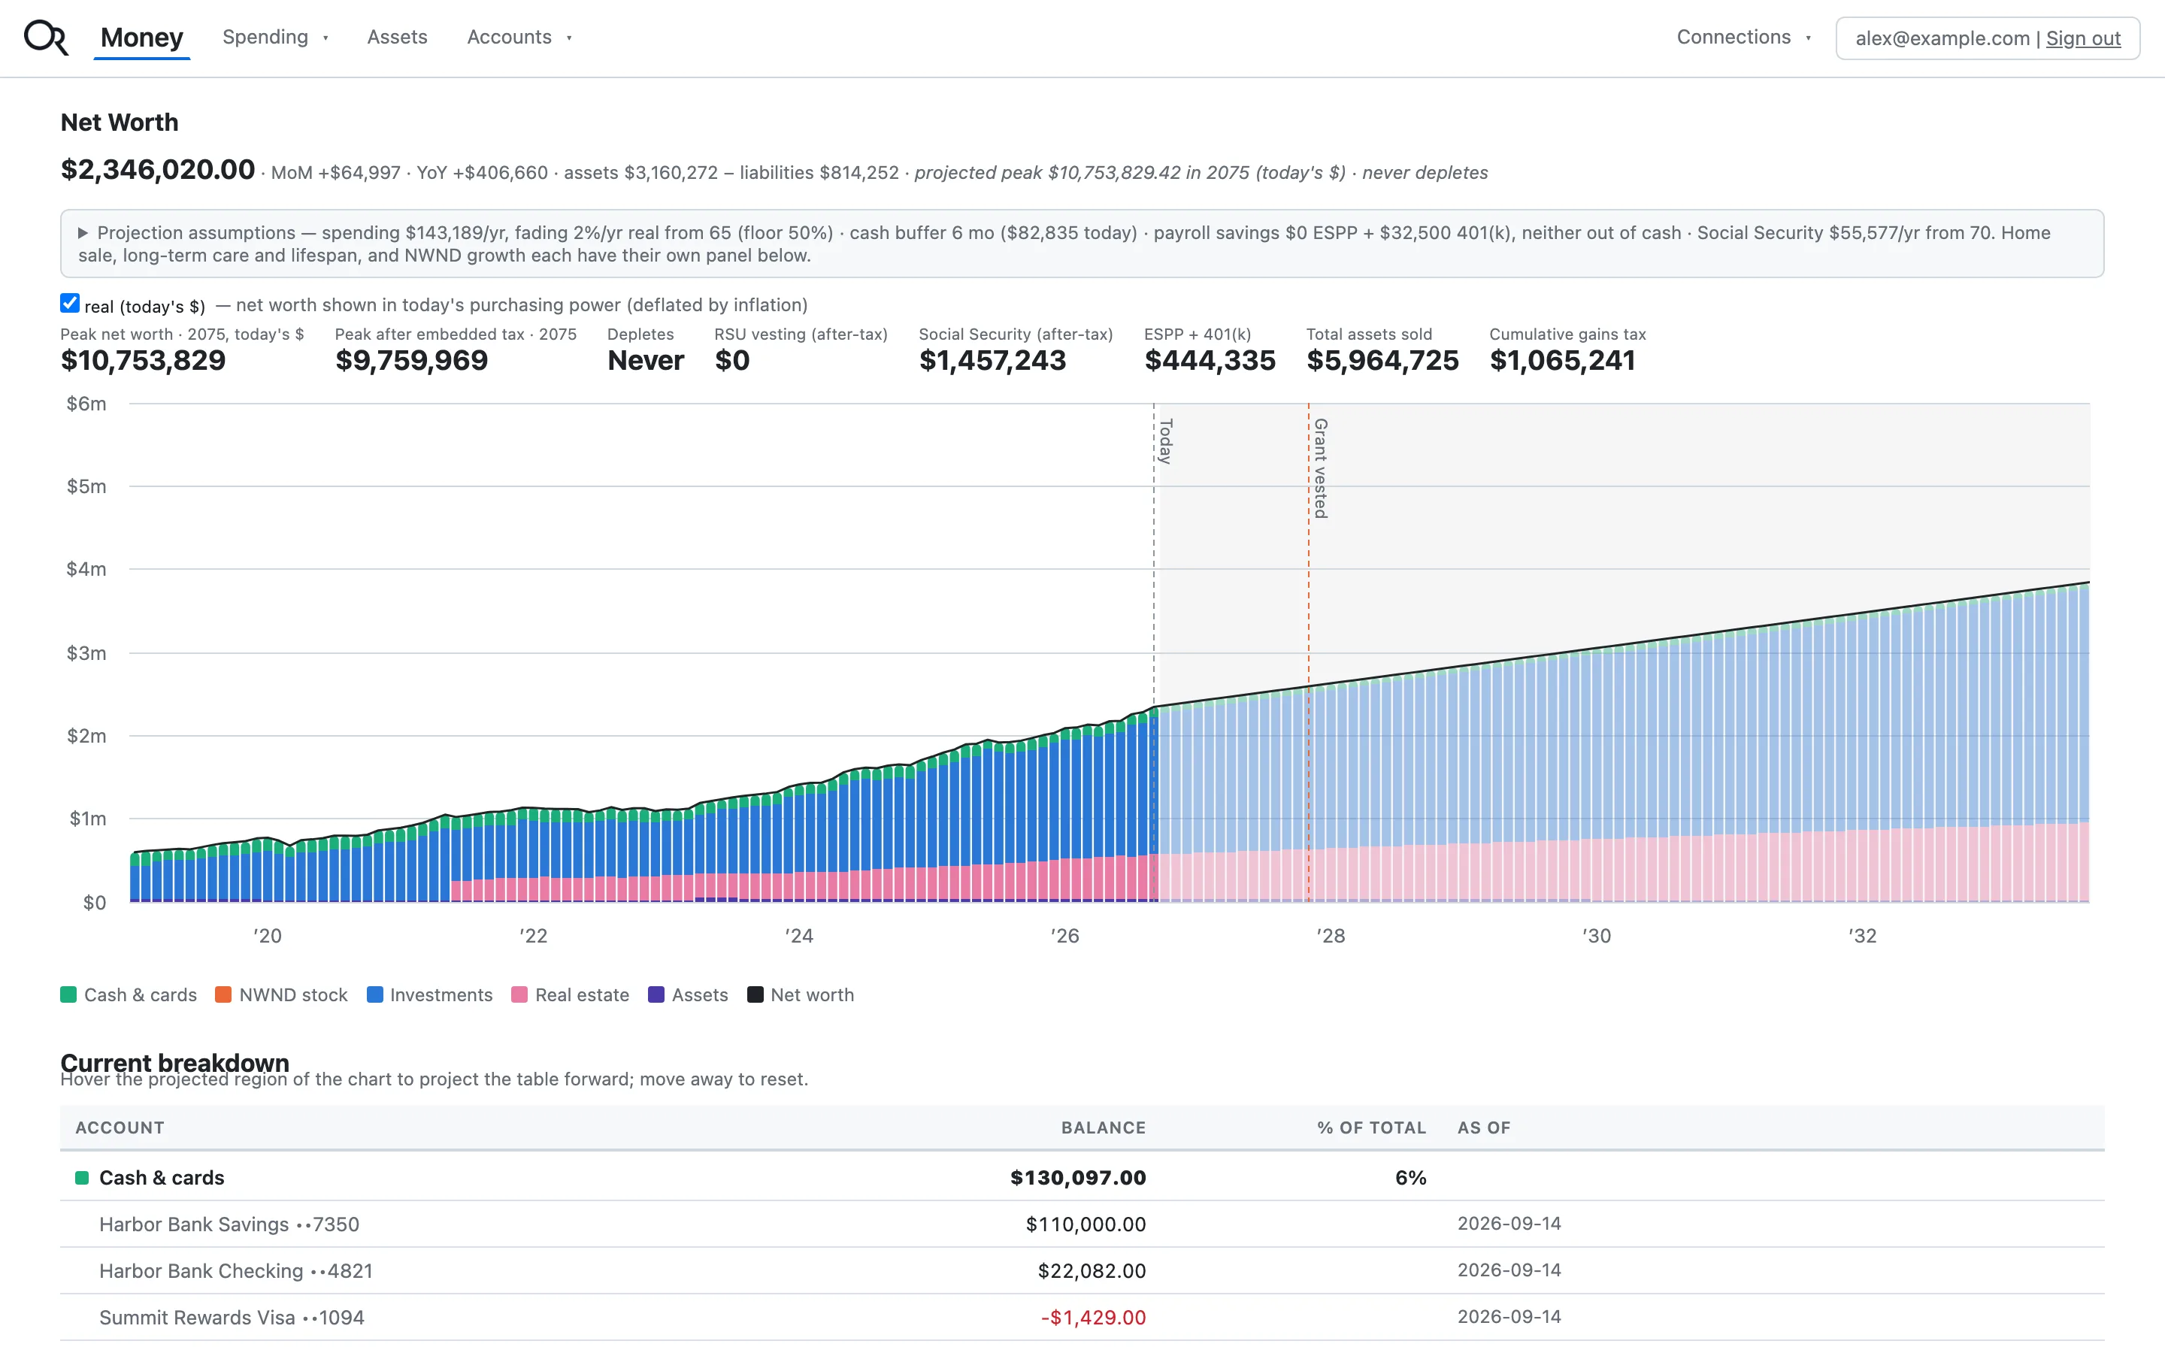
Task: Open the Money tab
Action: [141, 38]
